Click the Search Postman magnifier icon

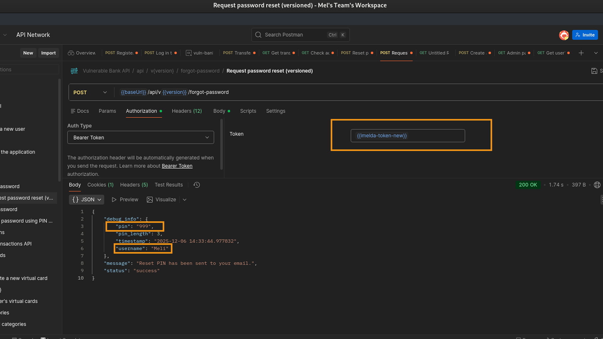coord(258,35)
